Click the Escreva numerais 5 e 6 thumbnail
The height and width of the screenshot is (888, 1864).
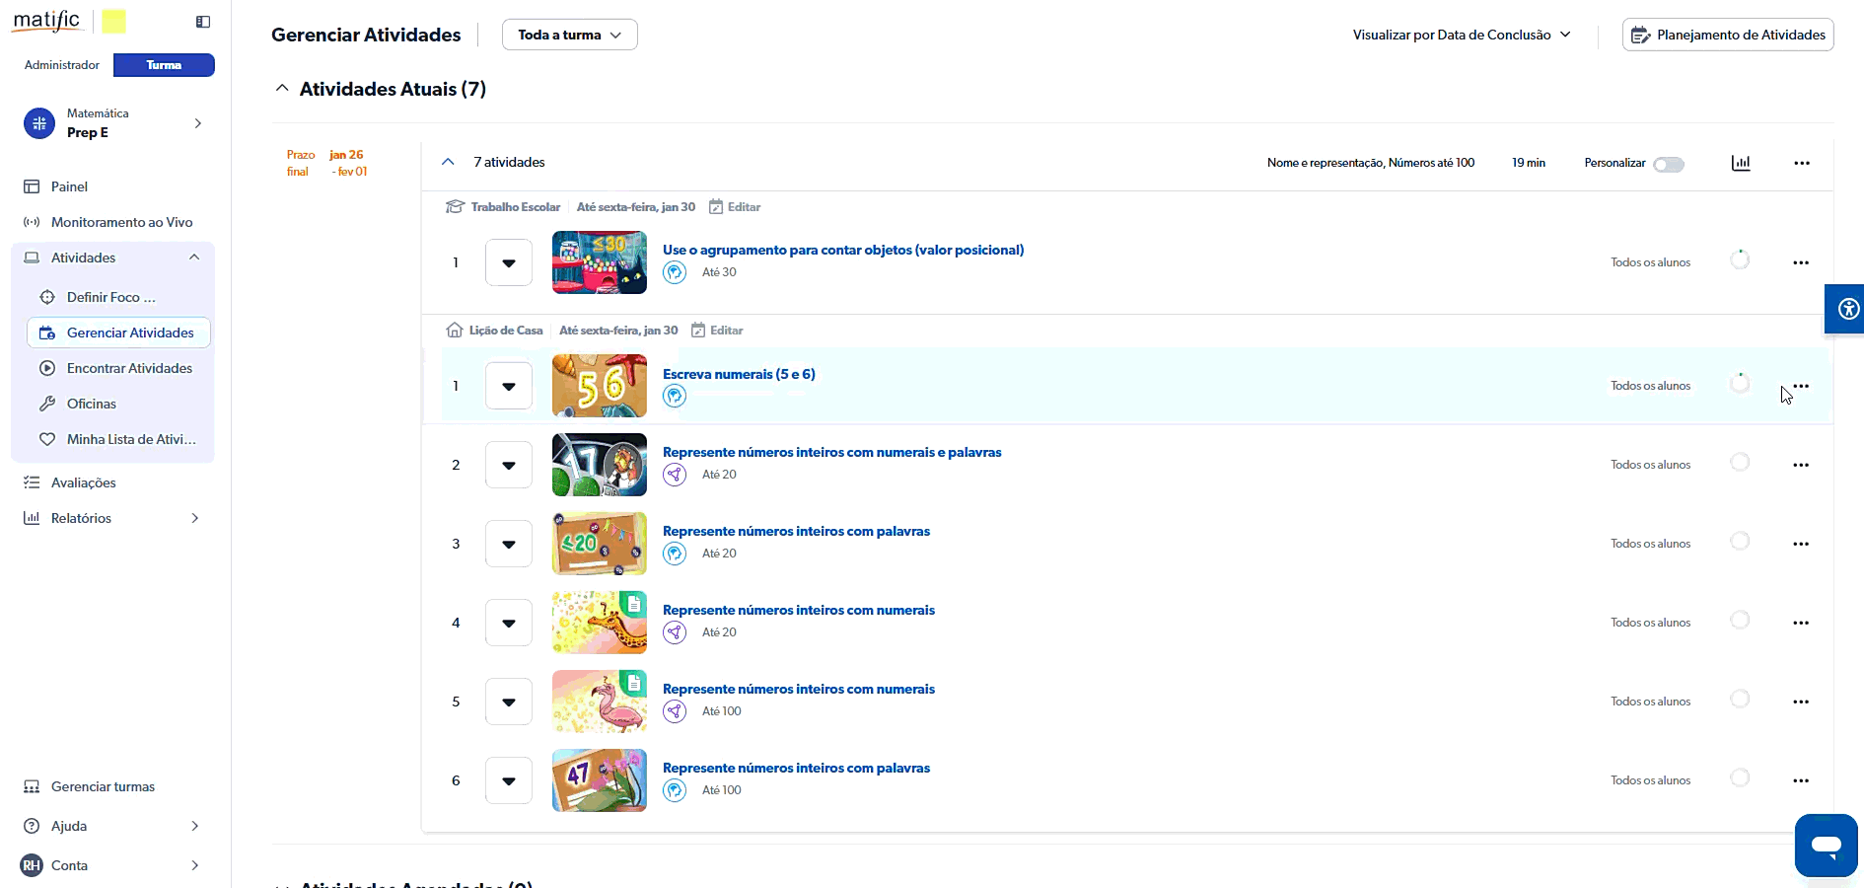click(599, 386)
